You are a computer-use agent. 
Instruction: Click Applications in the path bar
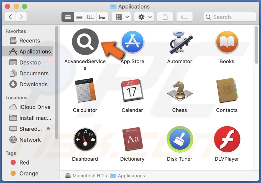(x=128, y=175)
